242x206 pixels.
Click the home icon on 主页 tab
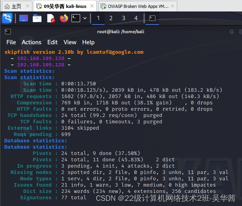tap(7, 6)
